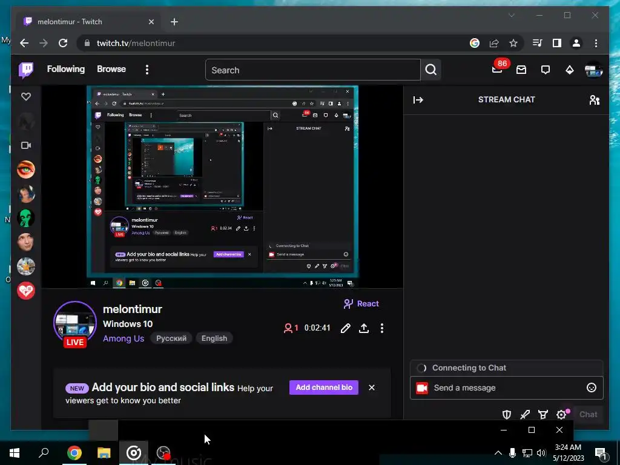This screenshot has height=465, width=620.
Task: Open Chrome media control icon
Action: click(x=538, y=43)
